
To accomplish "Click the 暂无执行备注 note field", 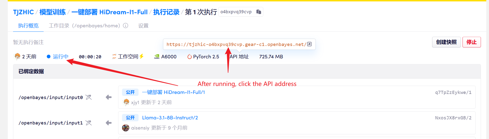I will click(28, 42).
